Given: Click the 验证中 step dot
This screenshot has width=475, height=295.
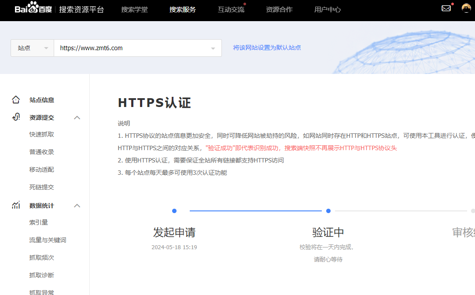Looking at the screenshot, I should pyautogui.click(x=328, y=211).
